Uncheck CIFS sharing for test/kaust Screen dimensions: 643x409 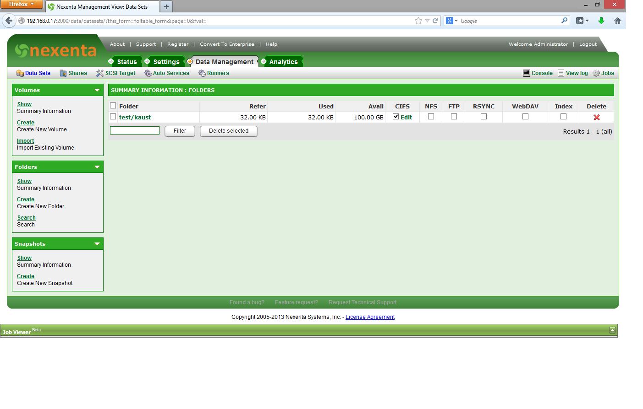click(x=396, y=117)
